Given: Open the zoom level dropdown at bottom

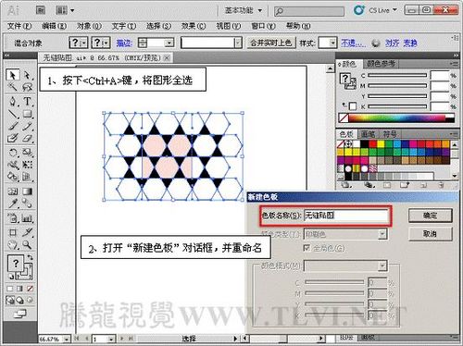Looking at the screenshot, I should coord(67,339).
